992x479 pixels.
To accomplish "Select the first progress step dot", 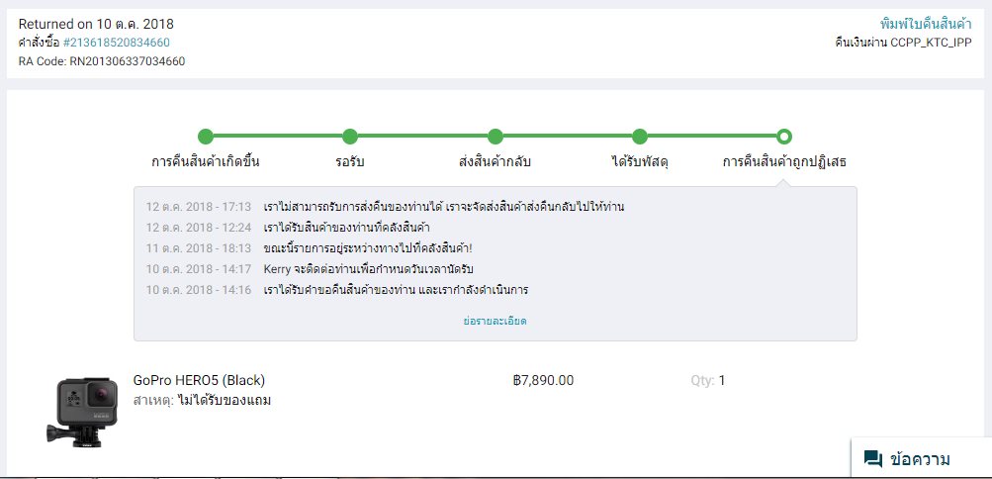I will pyautogui.click(x=206, y=136).
